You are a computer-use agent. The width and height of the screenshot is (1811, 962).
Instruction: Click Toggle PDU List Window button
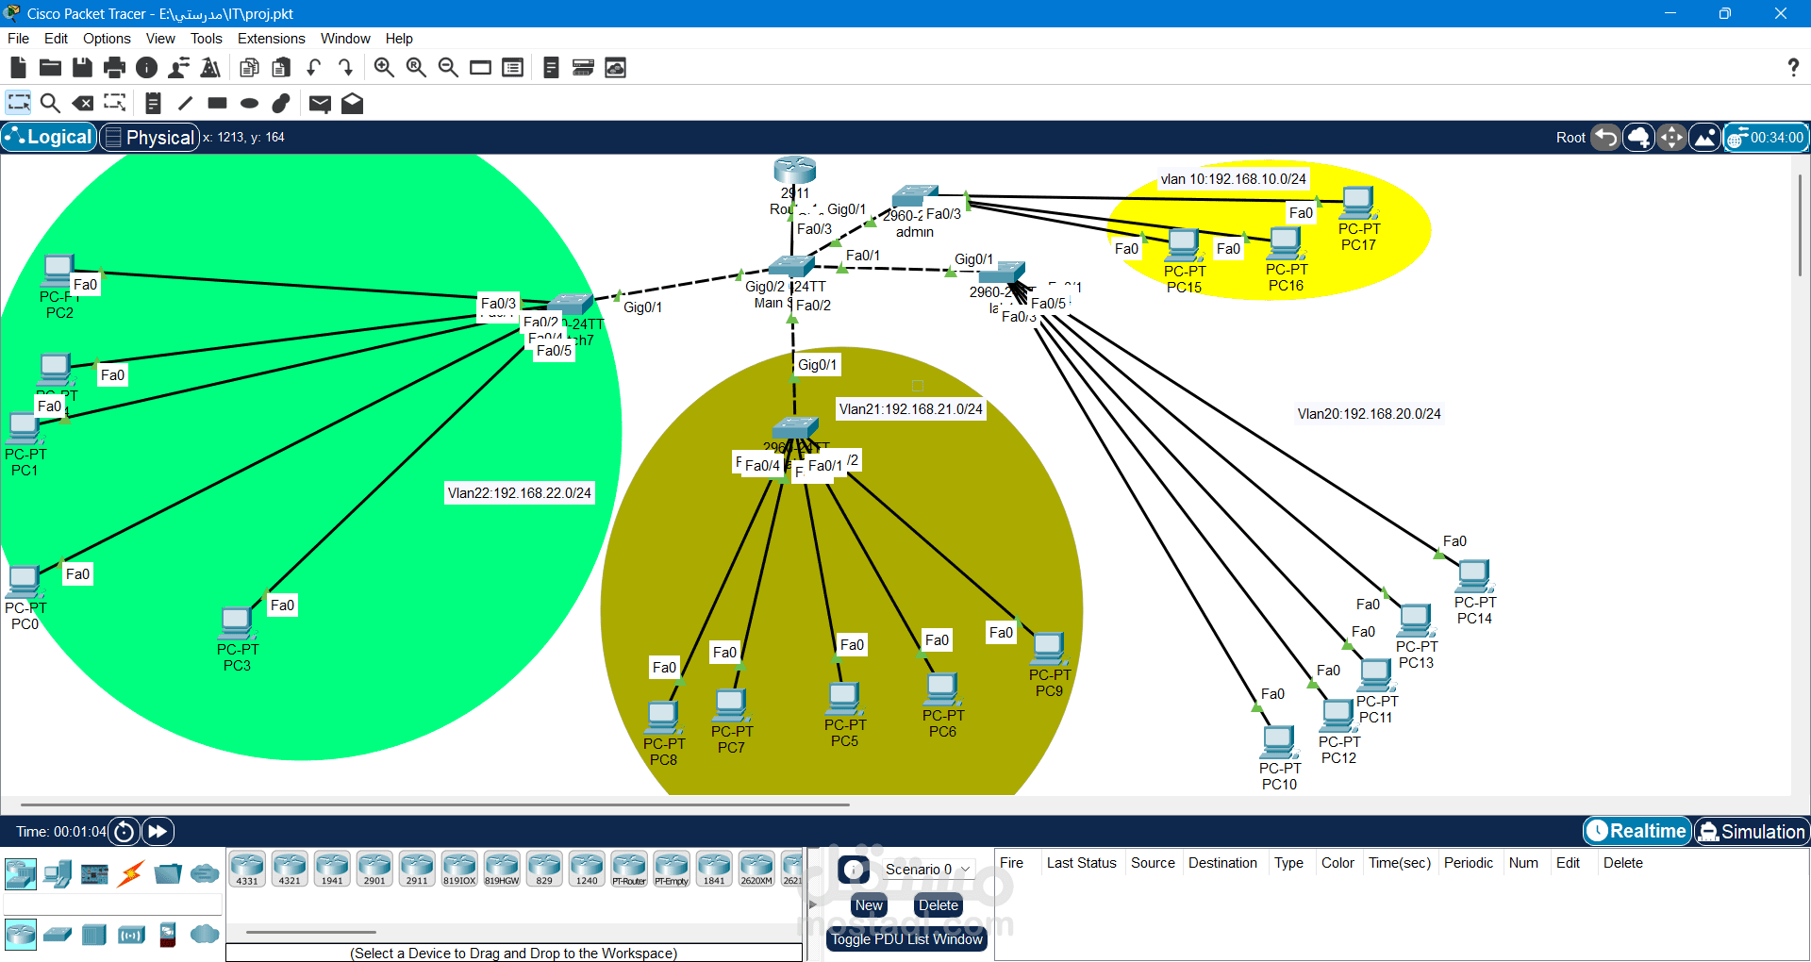906,939
